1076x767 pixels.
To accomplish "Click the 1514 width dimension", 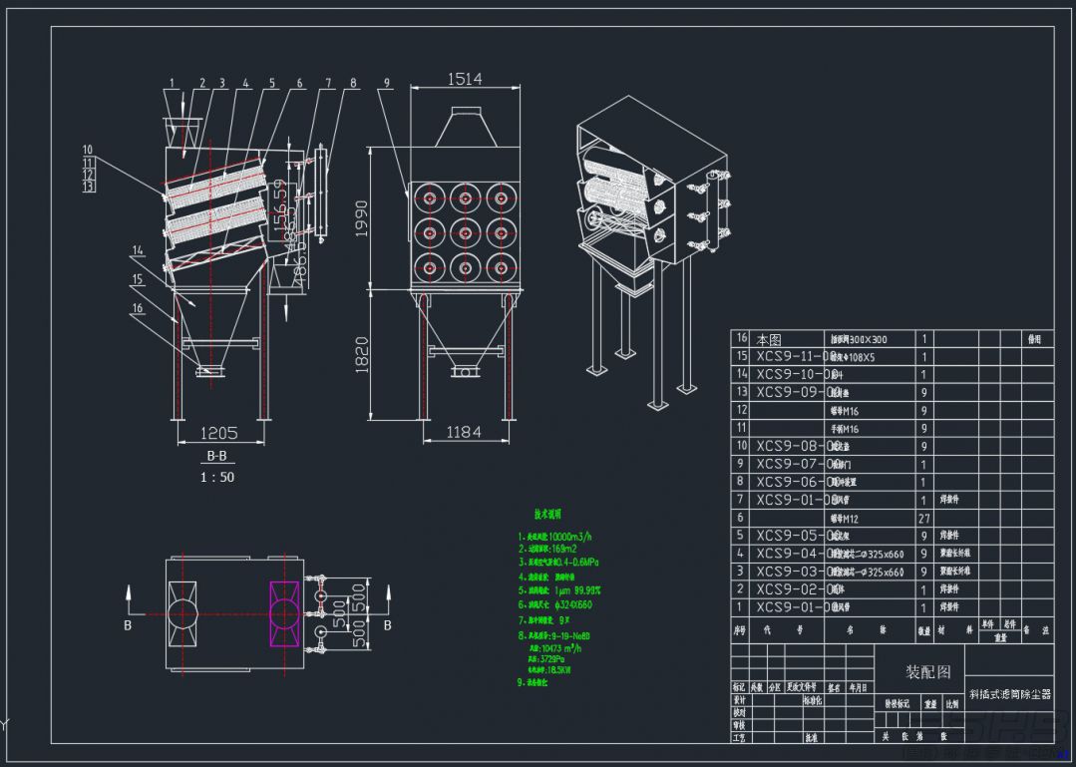I will click(465, 79).
